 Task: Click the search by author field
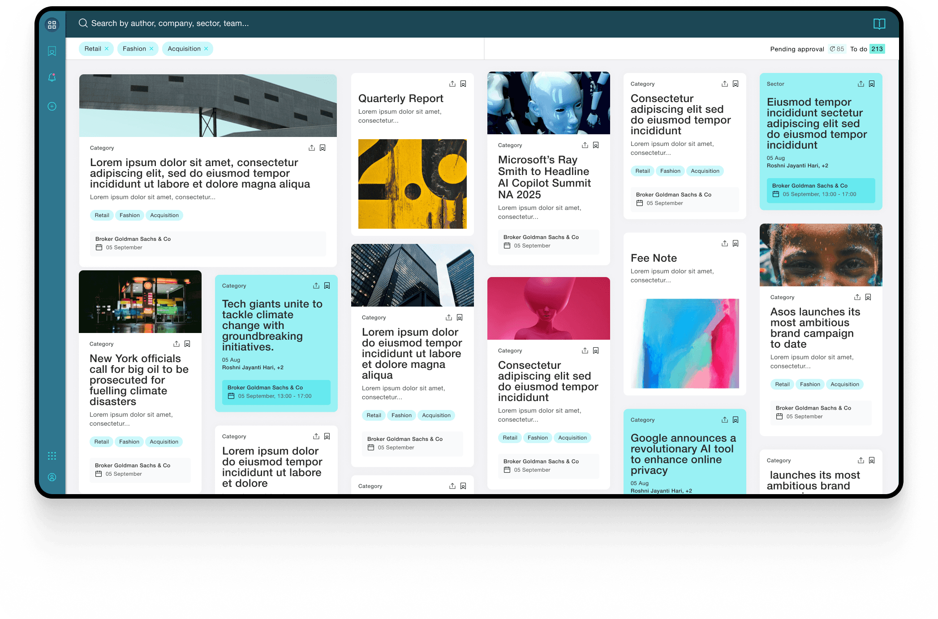tap(170, 23)
